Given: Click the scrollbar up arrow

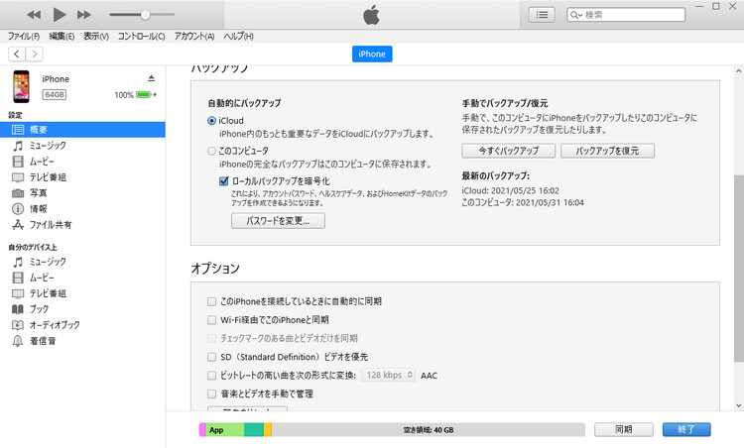Looking at the screenshot, I should (x=738, y=71).
